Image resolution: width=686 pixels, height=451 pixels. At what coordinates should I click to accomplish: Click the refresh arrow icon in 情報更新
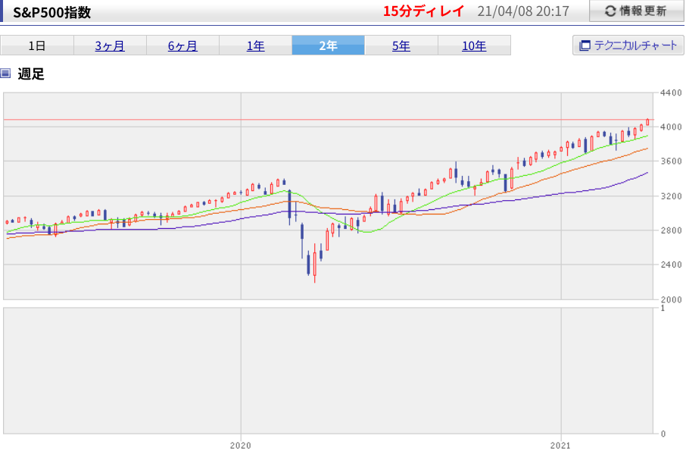click(610, 11)
